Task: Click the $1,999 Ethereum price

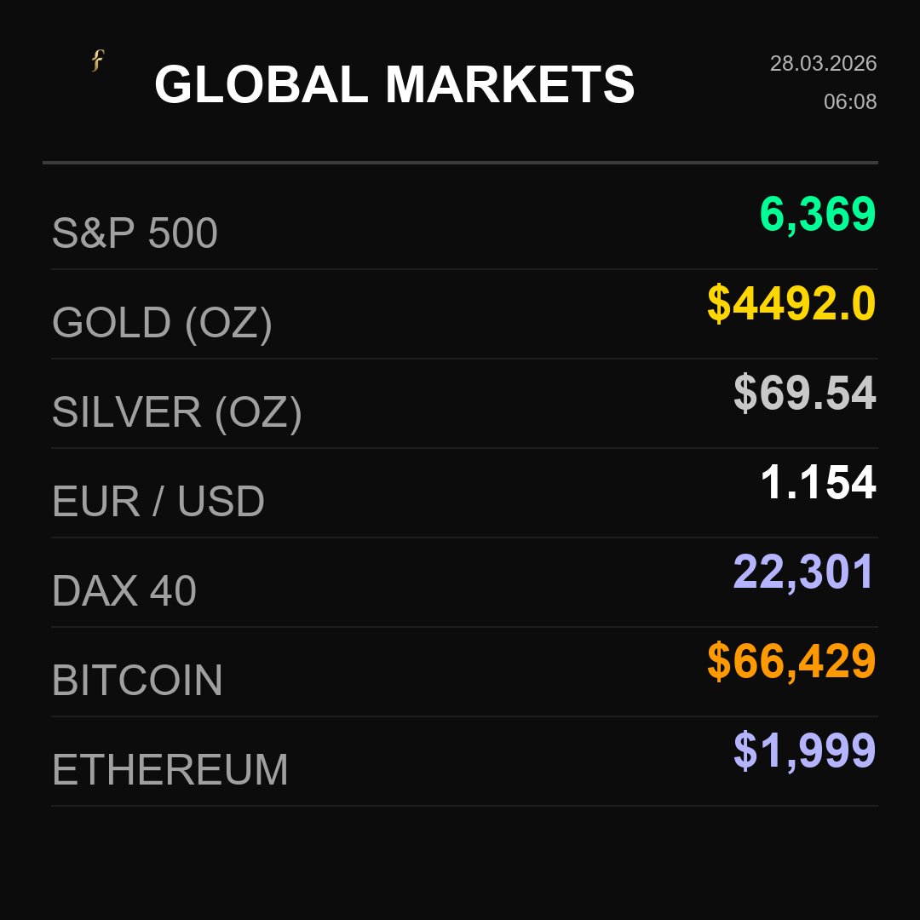Action: (804, 751)
